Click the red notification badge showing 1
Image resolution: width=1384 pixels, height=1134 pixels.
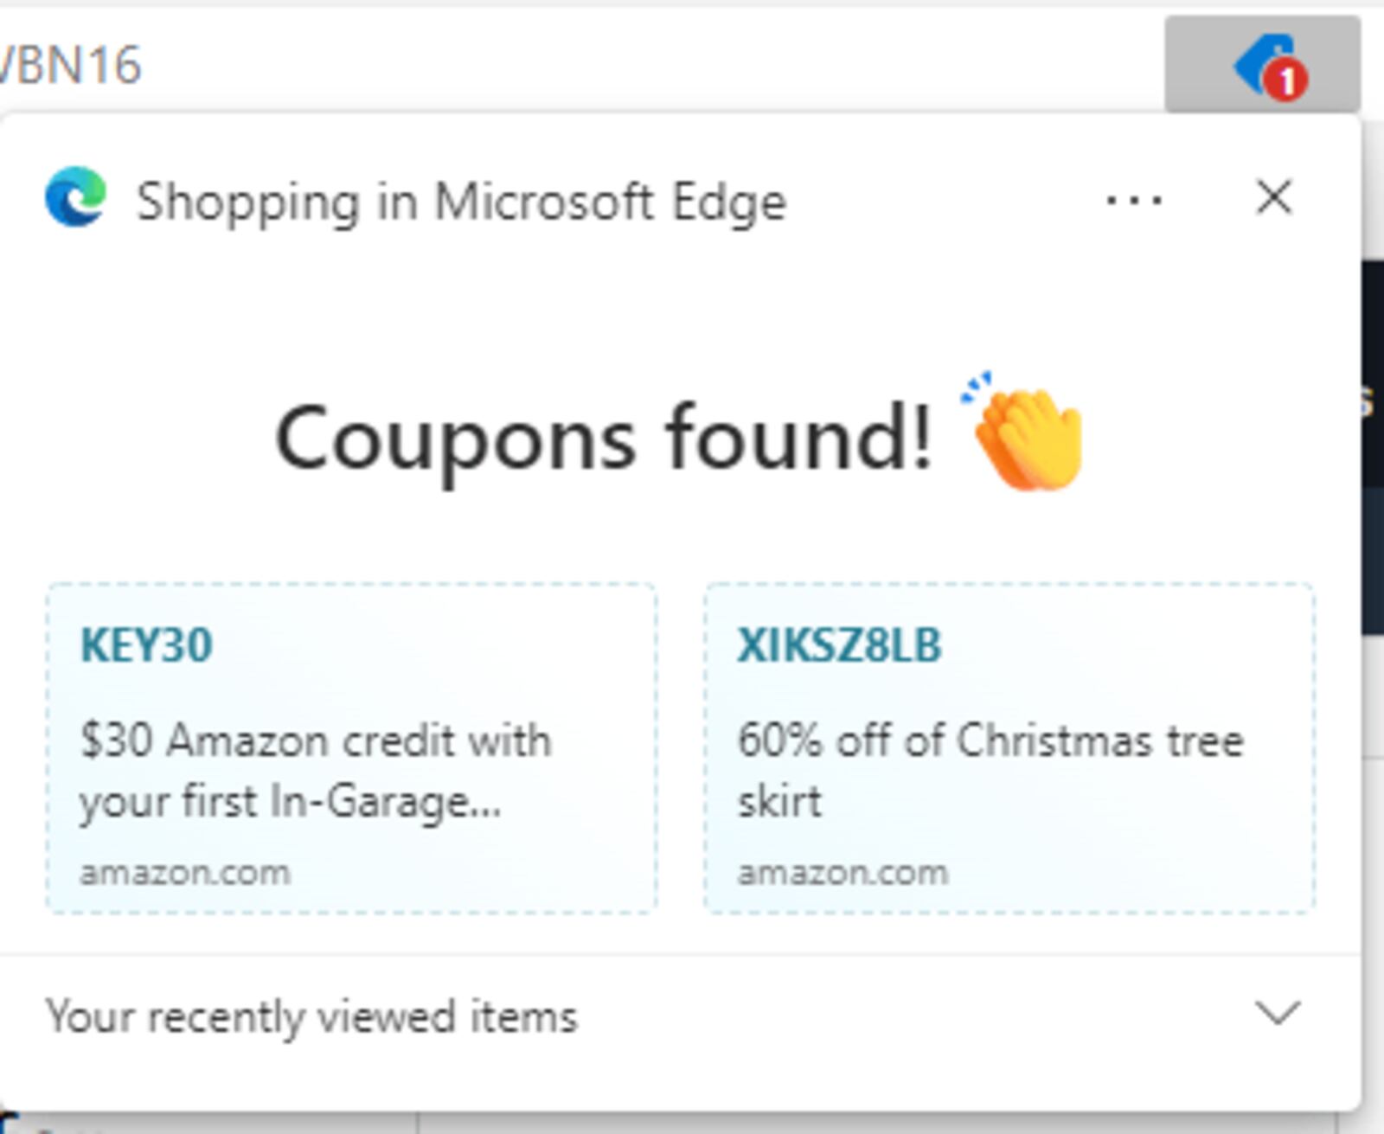(x=1286, y=80)
